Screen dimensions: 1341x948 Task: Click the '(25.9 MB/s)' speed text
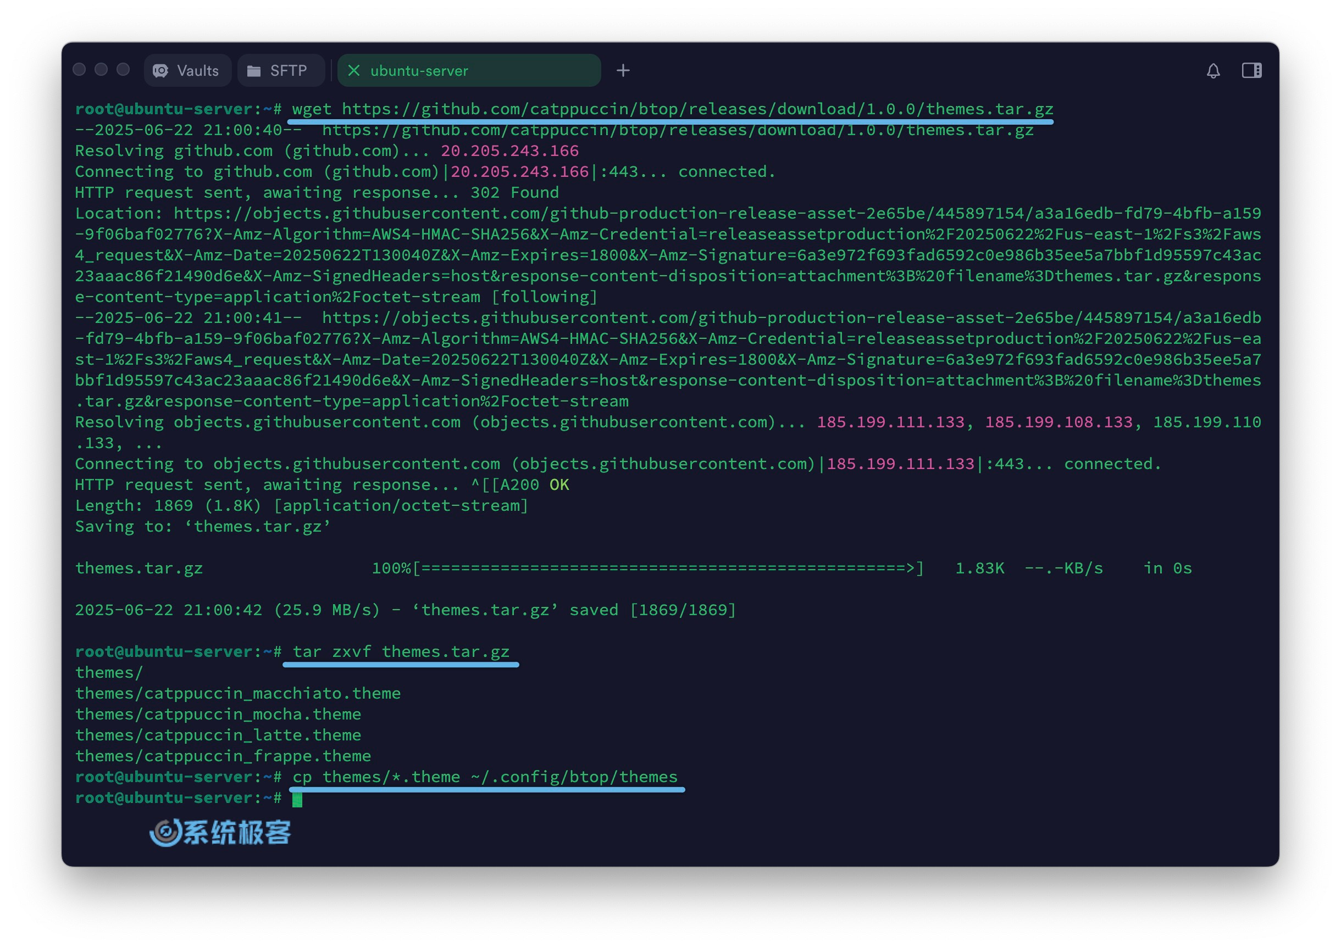[326, 610]
